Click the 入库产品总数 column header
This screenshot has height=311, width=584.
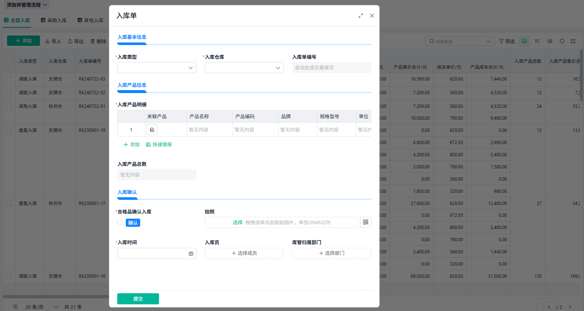point(528,61)
